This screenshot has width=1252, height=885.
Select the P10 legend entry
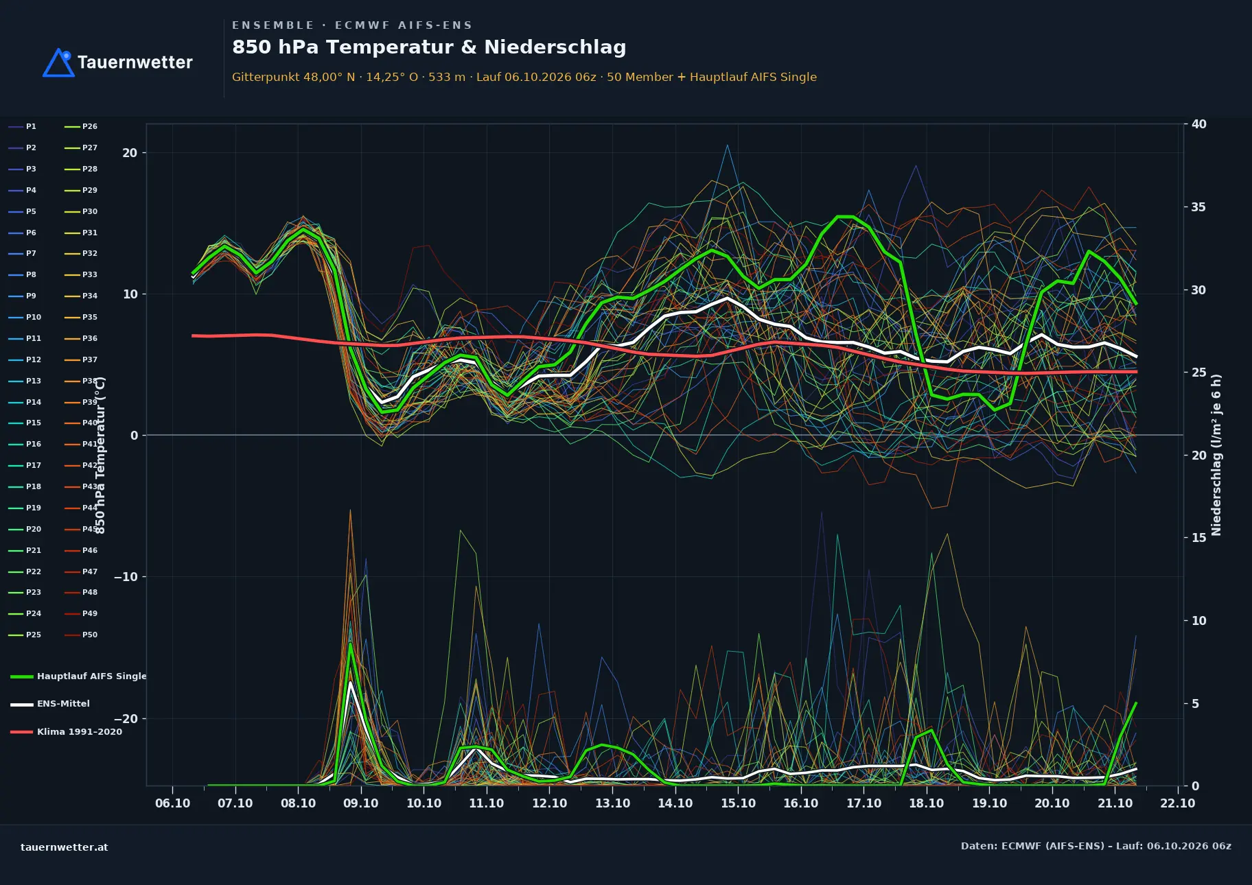pyautogui.click(x=25, y=317)
